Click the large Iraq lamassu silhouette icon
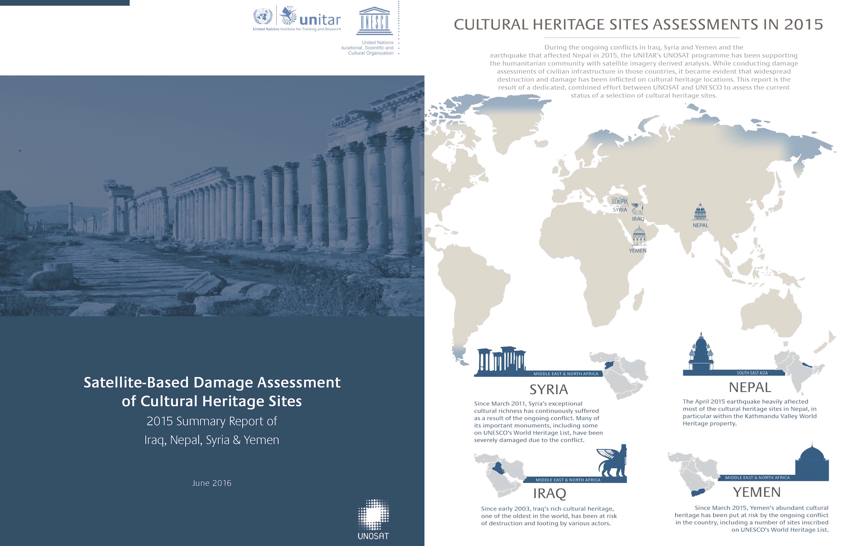 (612, 461)
